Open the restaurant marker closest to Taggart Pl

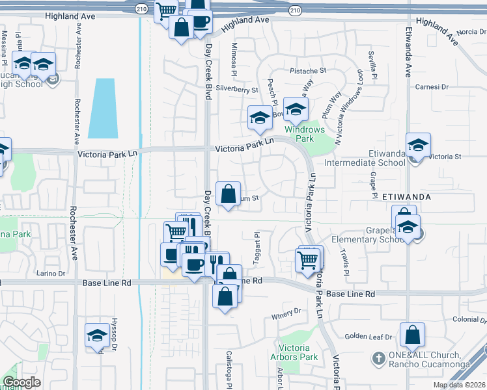[x=217, y=263]
